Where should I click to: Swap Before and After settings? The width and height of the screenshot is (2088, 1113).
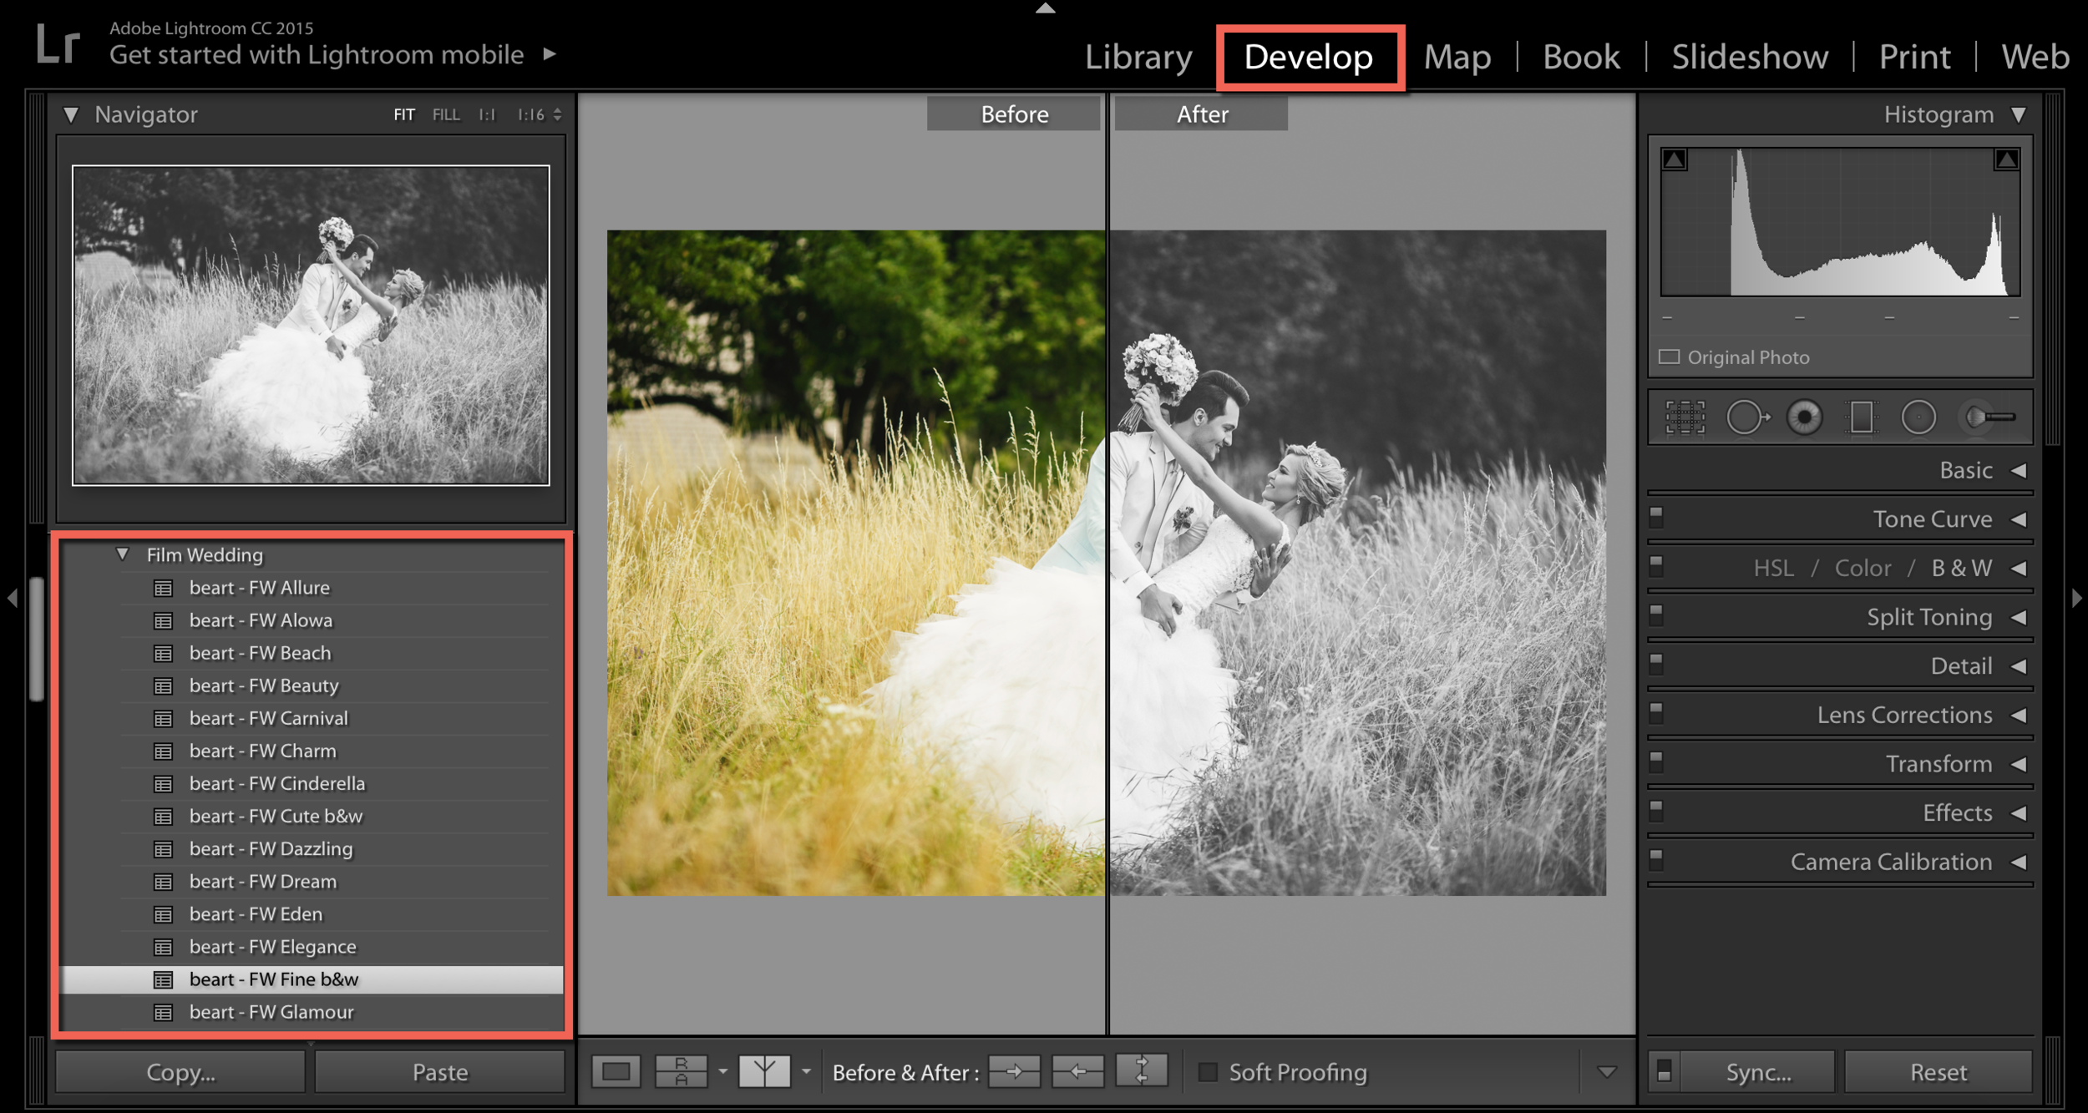click(x=1142, y=1071)
